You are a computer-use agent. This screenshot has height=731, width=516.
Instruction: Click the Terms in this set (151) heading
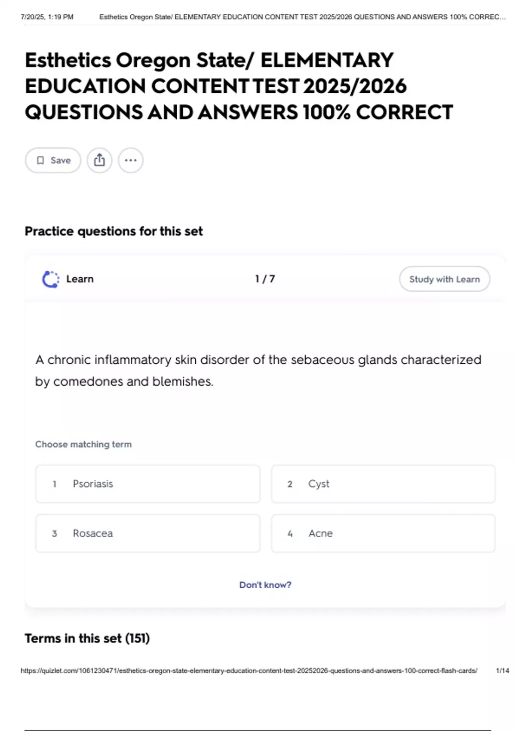[87, 638]
